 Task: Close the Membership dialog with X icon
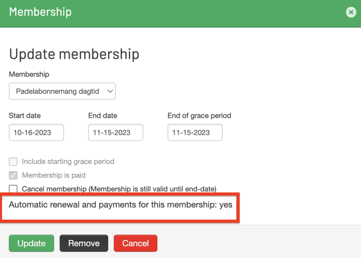[x=351, y=12]
